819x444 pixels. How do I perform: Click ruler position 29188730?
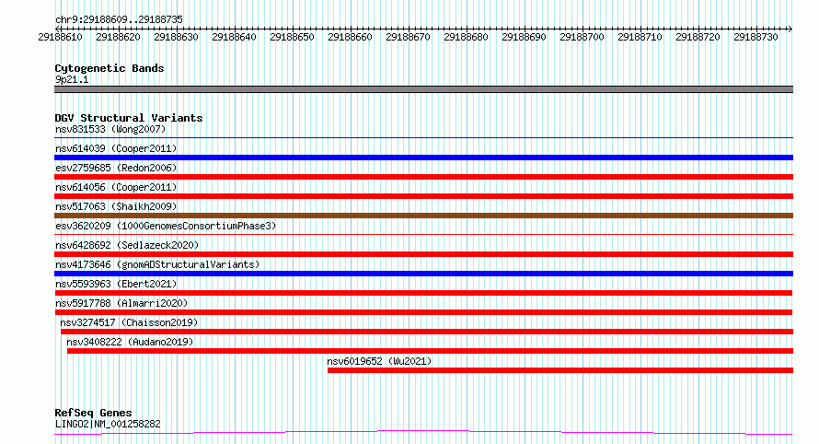[x=756, y=37]
